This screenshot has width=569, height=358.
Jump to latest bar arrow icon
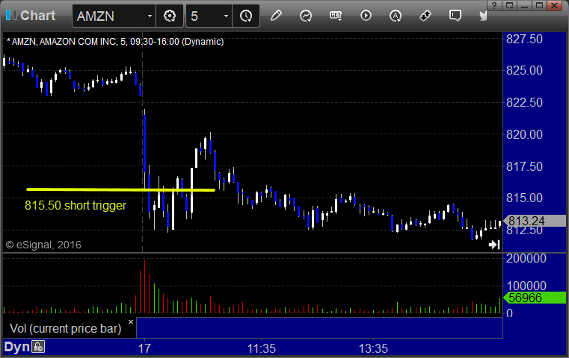pyautogui.click(x=494, y=245)
